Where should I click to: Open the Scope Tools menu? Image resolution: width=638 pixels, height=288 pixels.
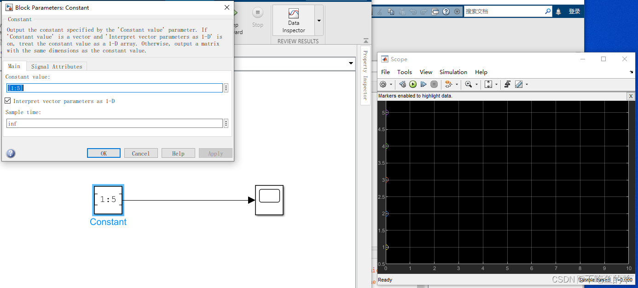click(x=405, y=72)
